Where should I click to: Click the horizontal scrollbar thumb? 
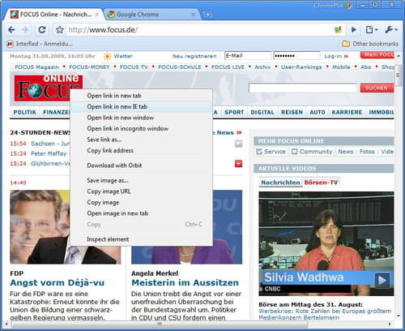160,324
